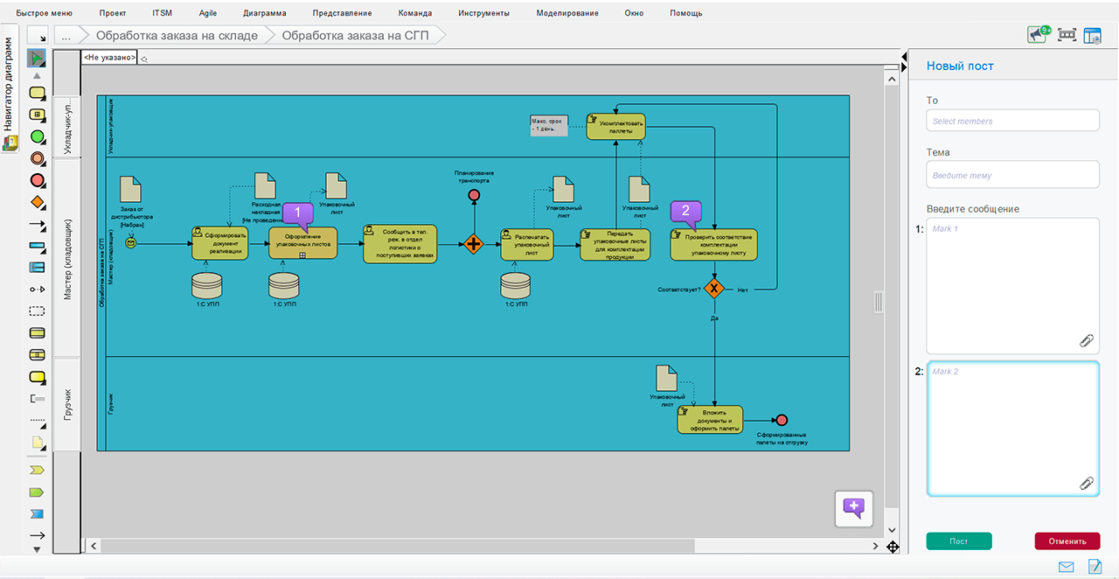Select the green start event circle tool
Image resolution: width=1119 pixels, height=579 pixels.
(37, 136)
